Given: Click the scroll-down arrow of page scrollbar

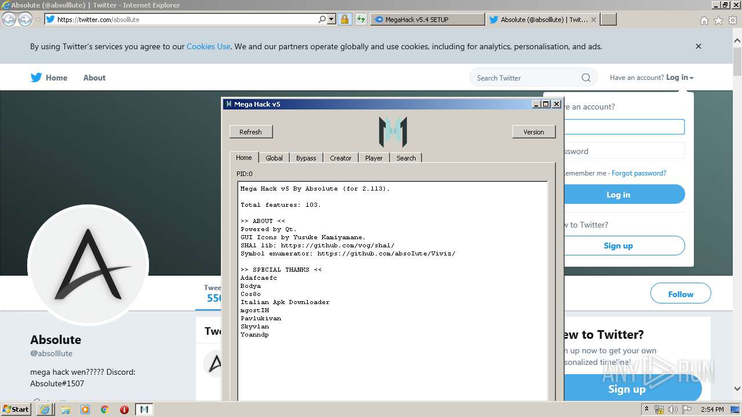Looking at the screenshot, I should point(737,389).
